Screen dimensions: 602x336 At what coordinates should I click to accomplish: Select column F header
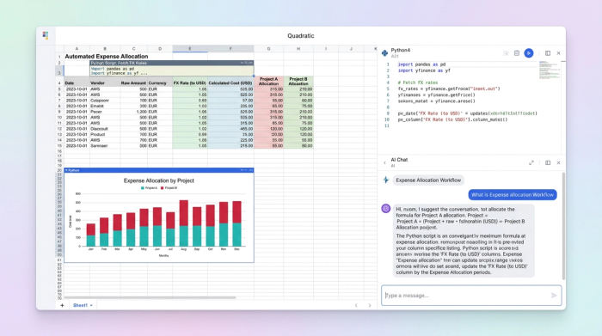coord(230,49)
